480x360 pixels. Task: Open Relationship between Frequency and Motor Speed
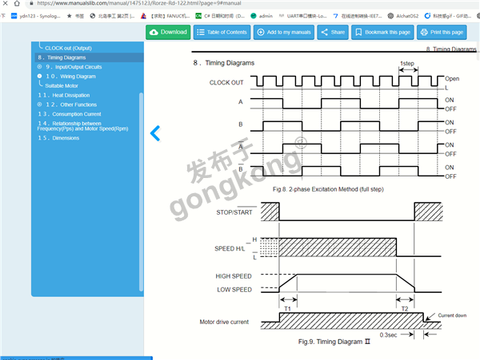(80, 126)
